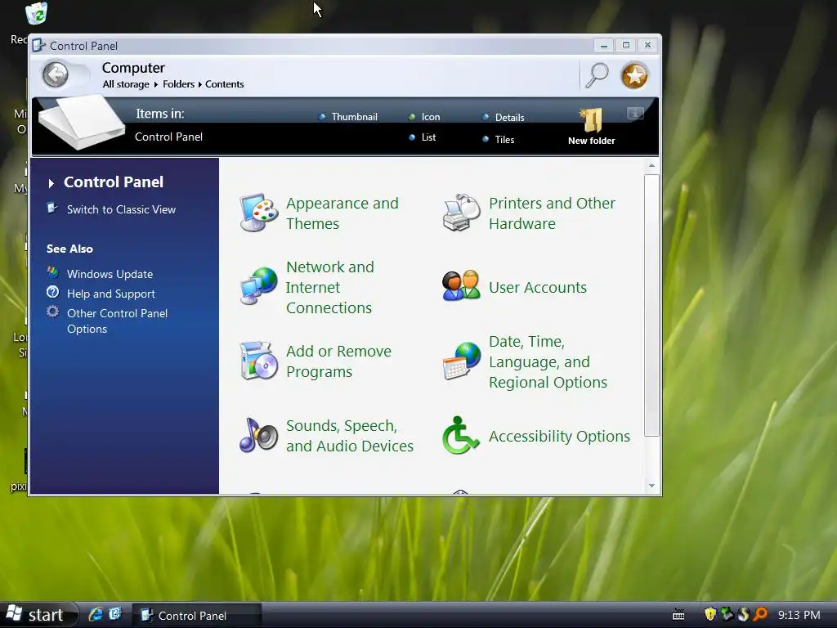The height and width of the screenshot is (628, 837).
Task: Click the Other Control Panel Options gear icon
Action: point(52,312)
